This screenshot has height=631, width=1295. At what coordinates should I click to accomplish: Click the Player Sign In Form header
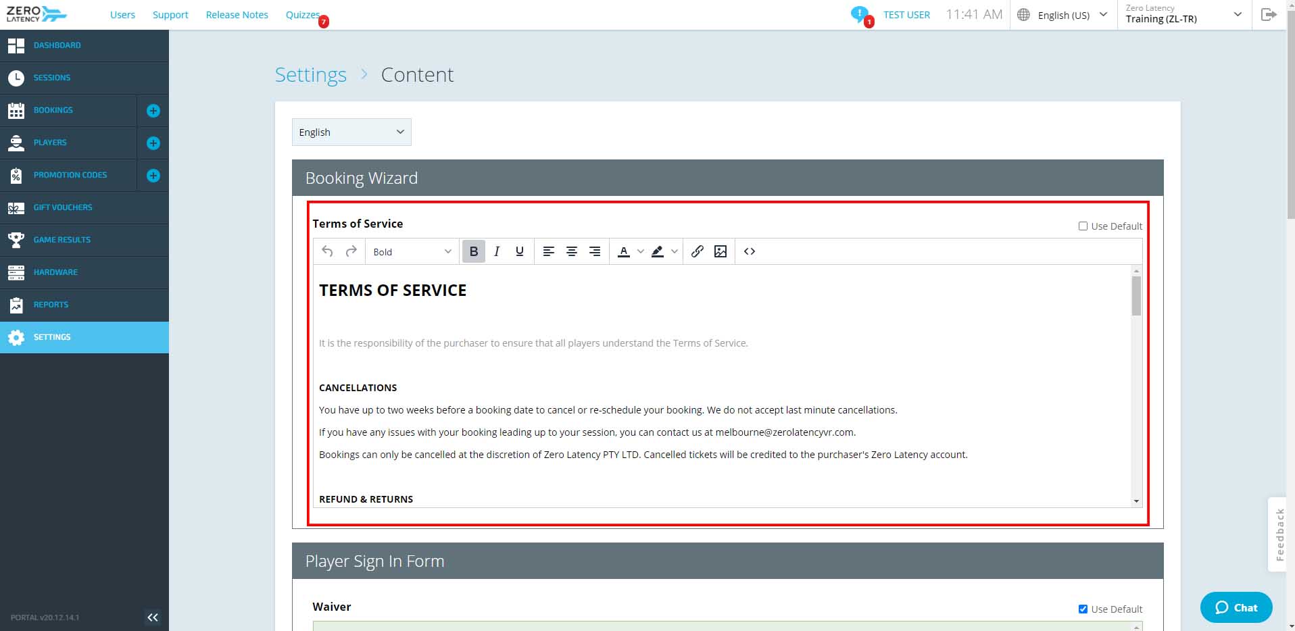click(727, 561)
